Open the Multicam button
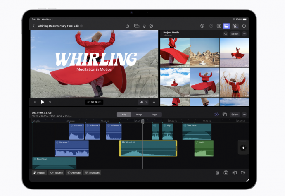Viewport: 285px width, 196px height. [x=93, y=173]
